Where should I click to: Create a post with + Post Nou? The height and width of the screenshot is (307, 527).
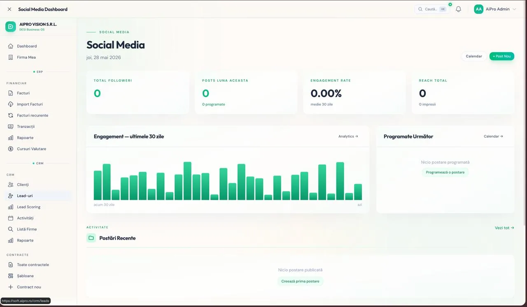click(x=501, y=56)
